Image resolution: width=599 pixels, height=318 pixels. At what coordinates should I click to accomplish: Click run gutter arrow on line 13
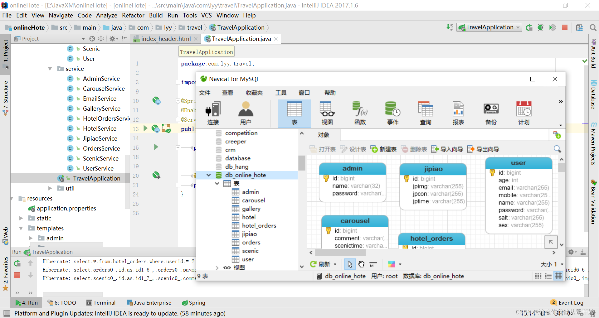[145, 128]
